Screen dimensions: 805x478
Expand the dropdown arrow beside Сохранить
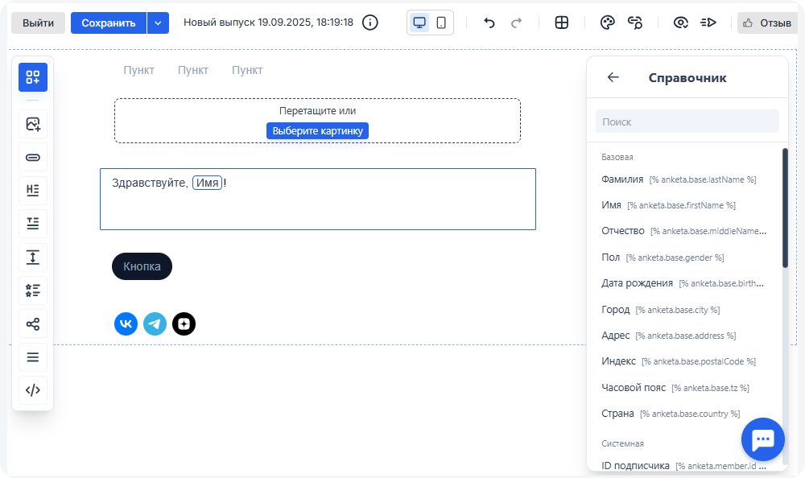[158, 23]
